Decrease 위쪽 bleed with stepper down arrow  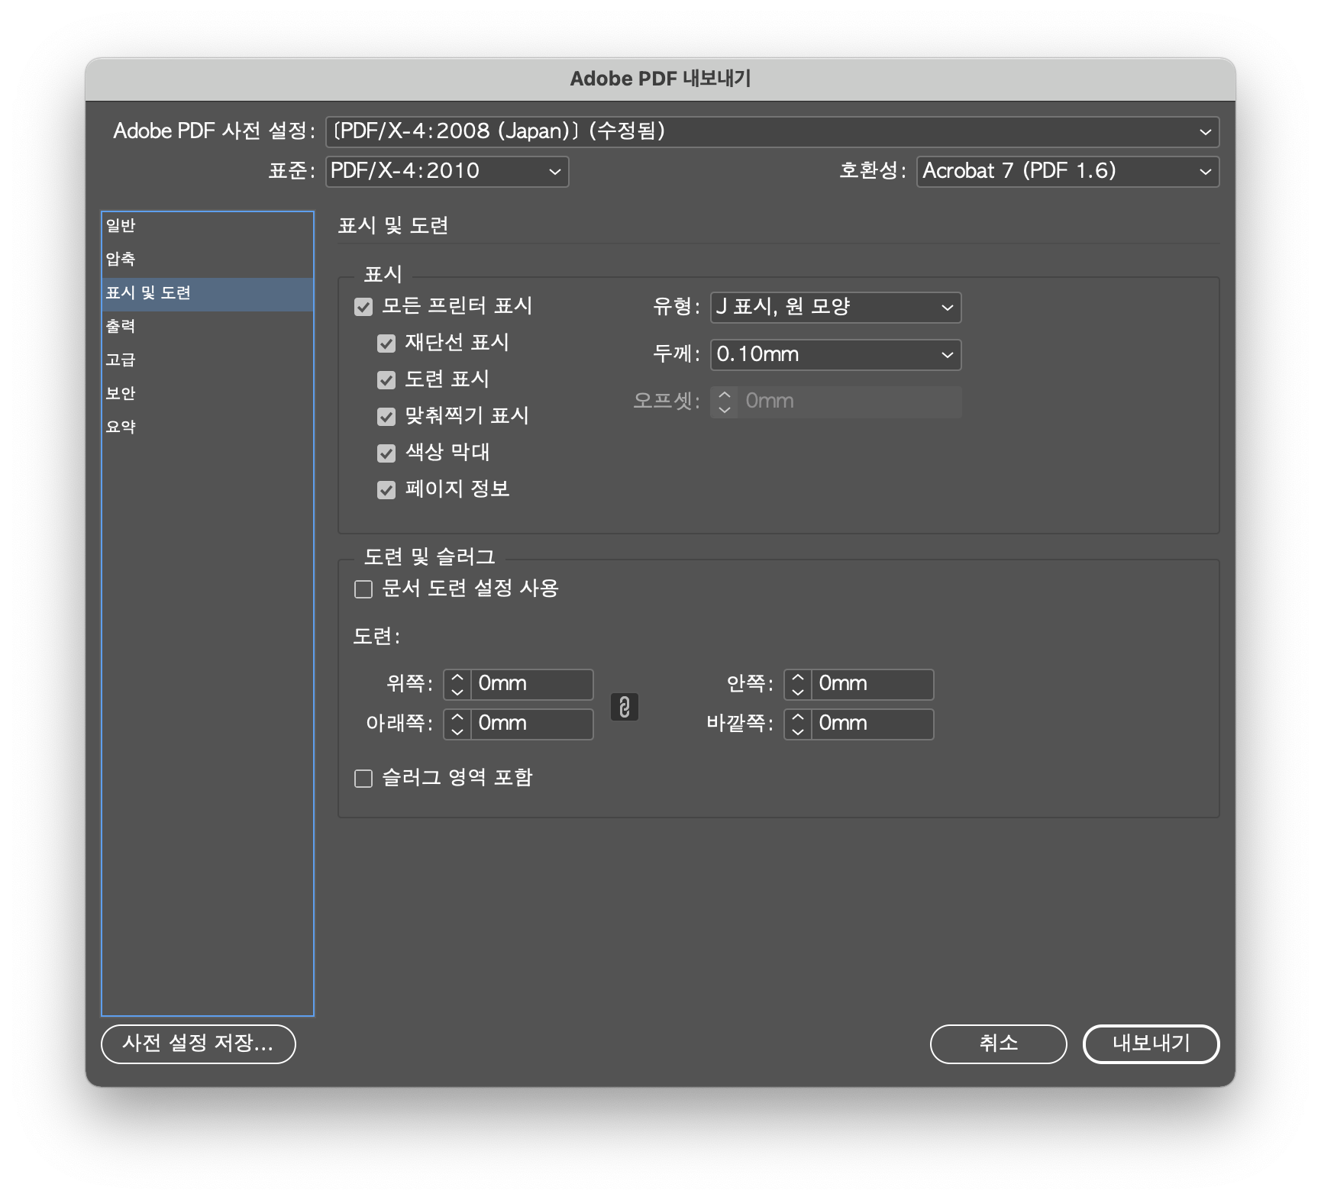(457, 692)
